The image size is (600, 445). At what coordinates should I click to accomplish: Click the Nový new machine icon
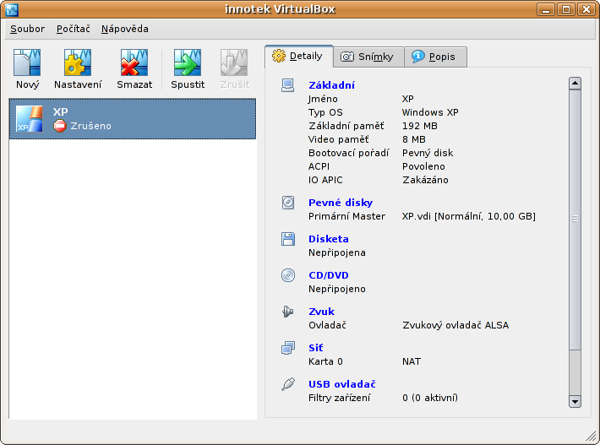click(27, 62)
